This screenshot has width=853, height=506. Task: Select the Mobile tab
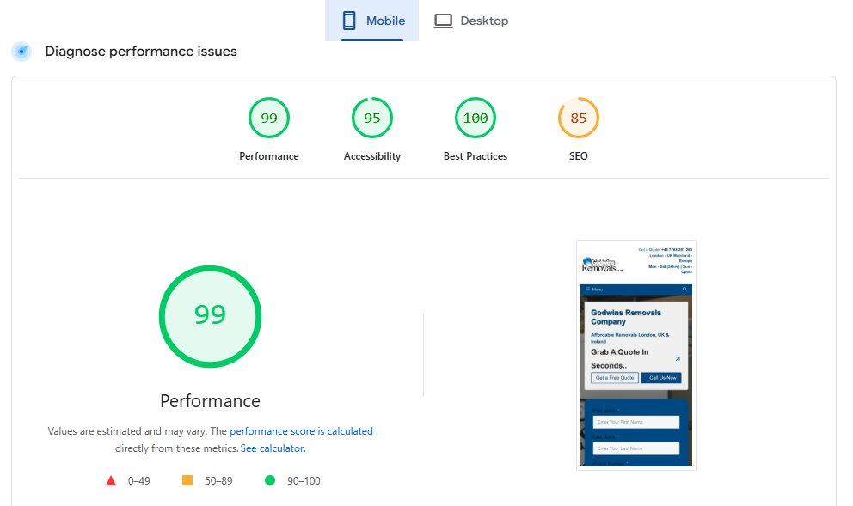(371, 20)
